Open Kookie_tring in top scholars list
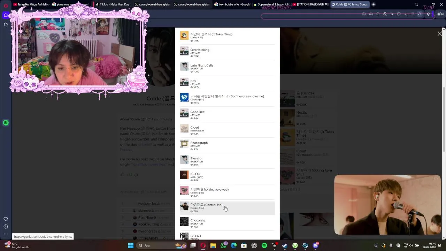Image resolution: width=446 pixels, height=251 pixels. coord(148,224)
